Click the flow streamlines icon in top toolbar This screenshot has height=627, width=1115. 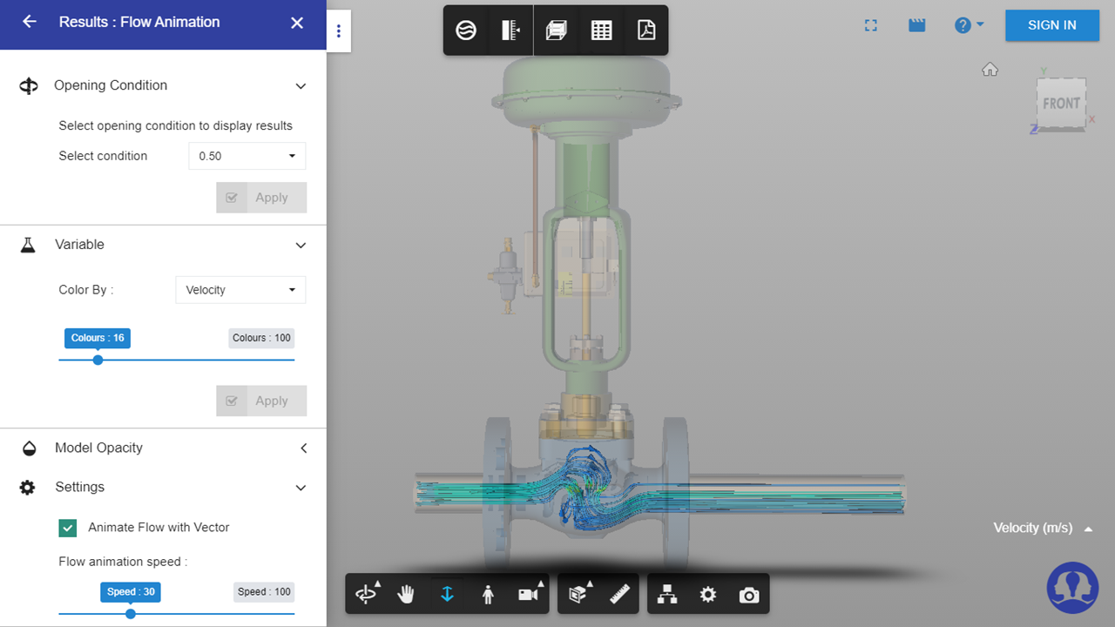[466, 30]
